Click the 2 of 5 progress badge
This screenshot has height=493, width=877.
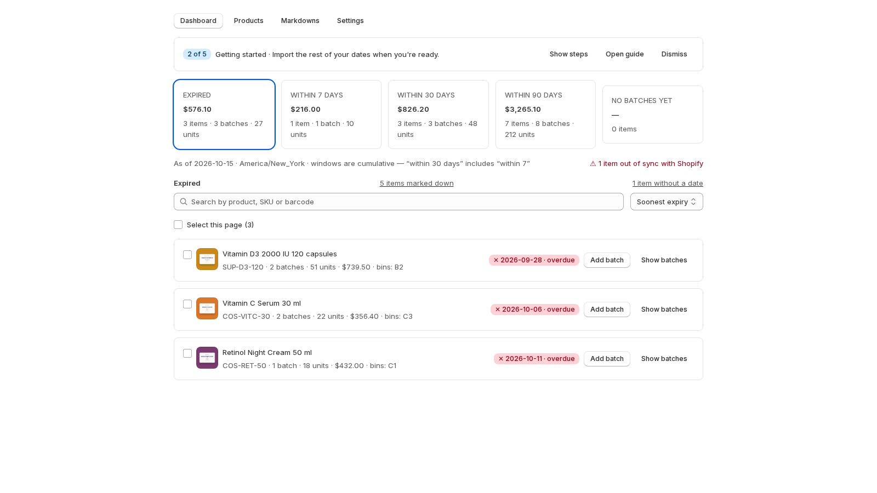[197, 54]
